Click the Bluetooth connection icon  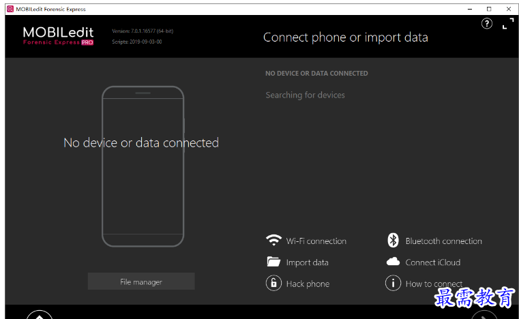393,240
